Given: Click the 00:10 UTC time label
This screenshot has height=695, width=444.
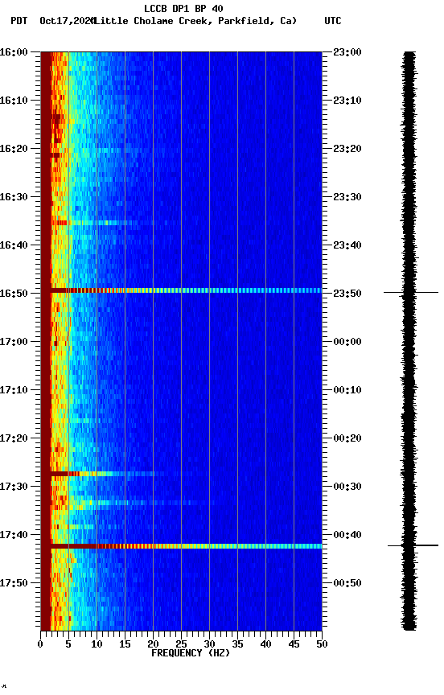Looking at the screenshot, I should click(347, 390).
